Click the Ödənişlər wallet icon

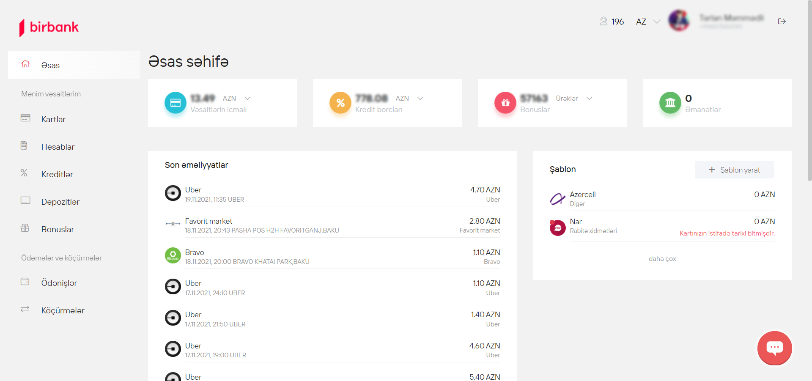pyautogui.click(x=25, y=282)
